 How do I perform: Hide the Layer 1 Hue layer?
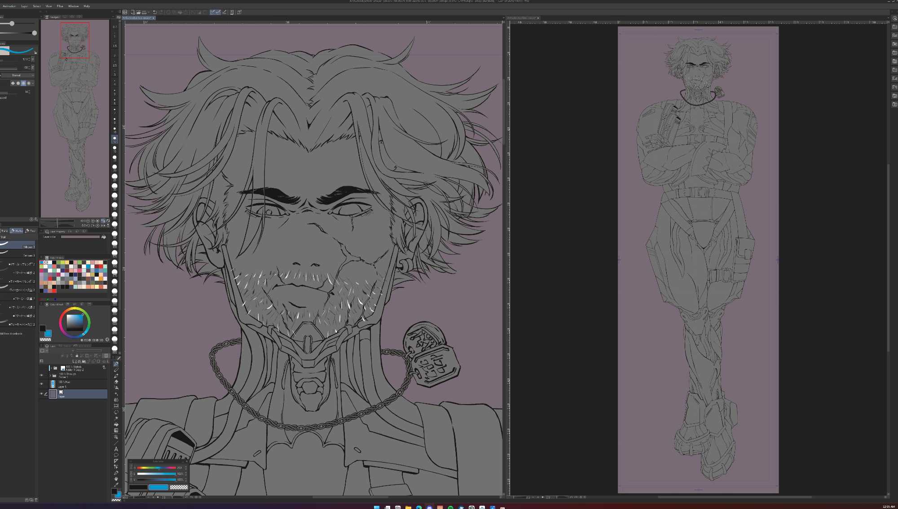[x=42, y=384]
